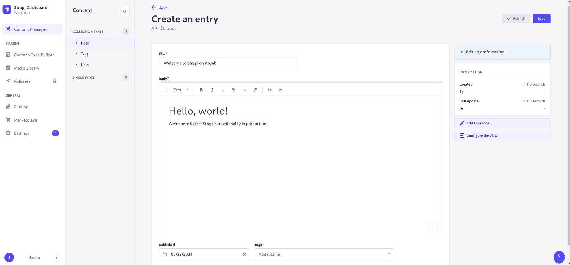Create a bulleted list

(270, 90)
